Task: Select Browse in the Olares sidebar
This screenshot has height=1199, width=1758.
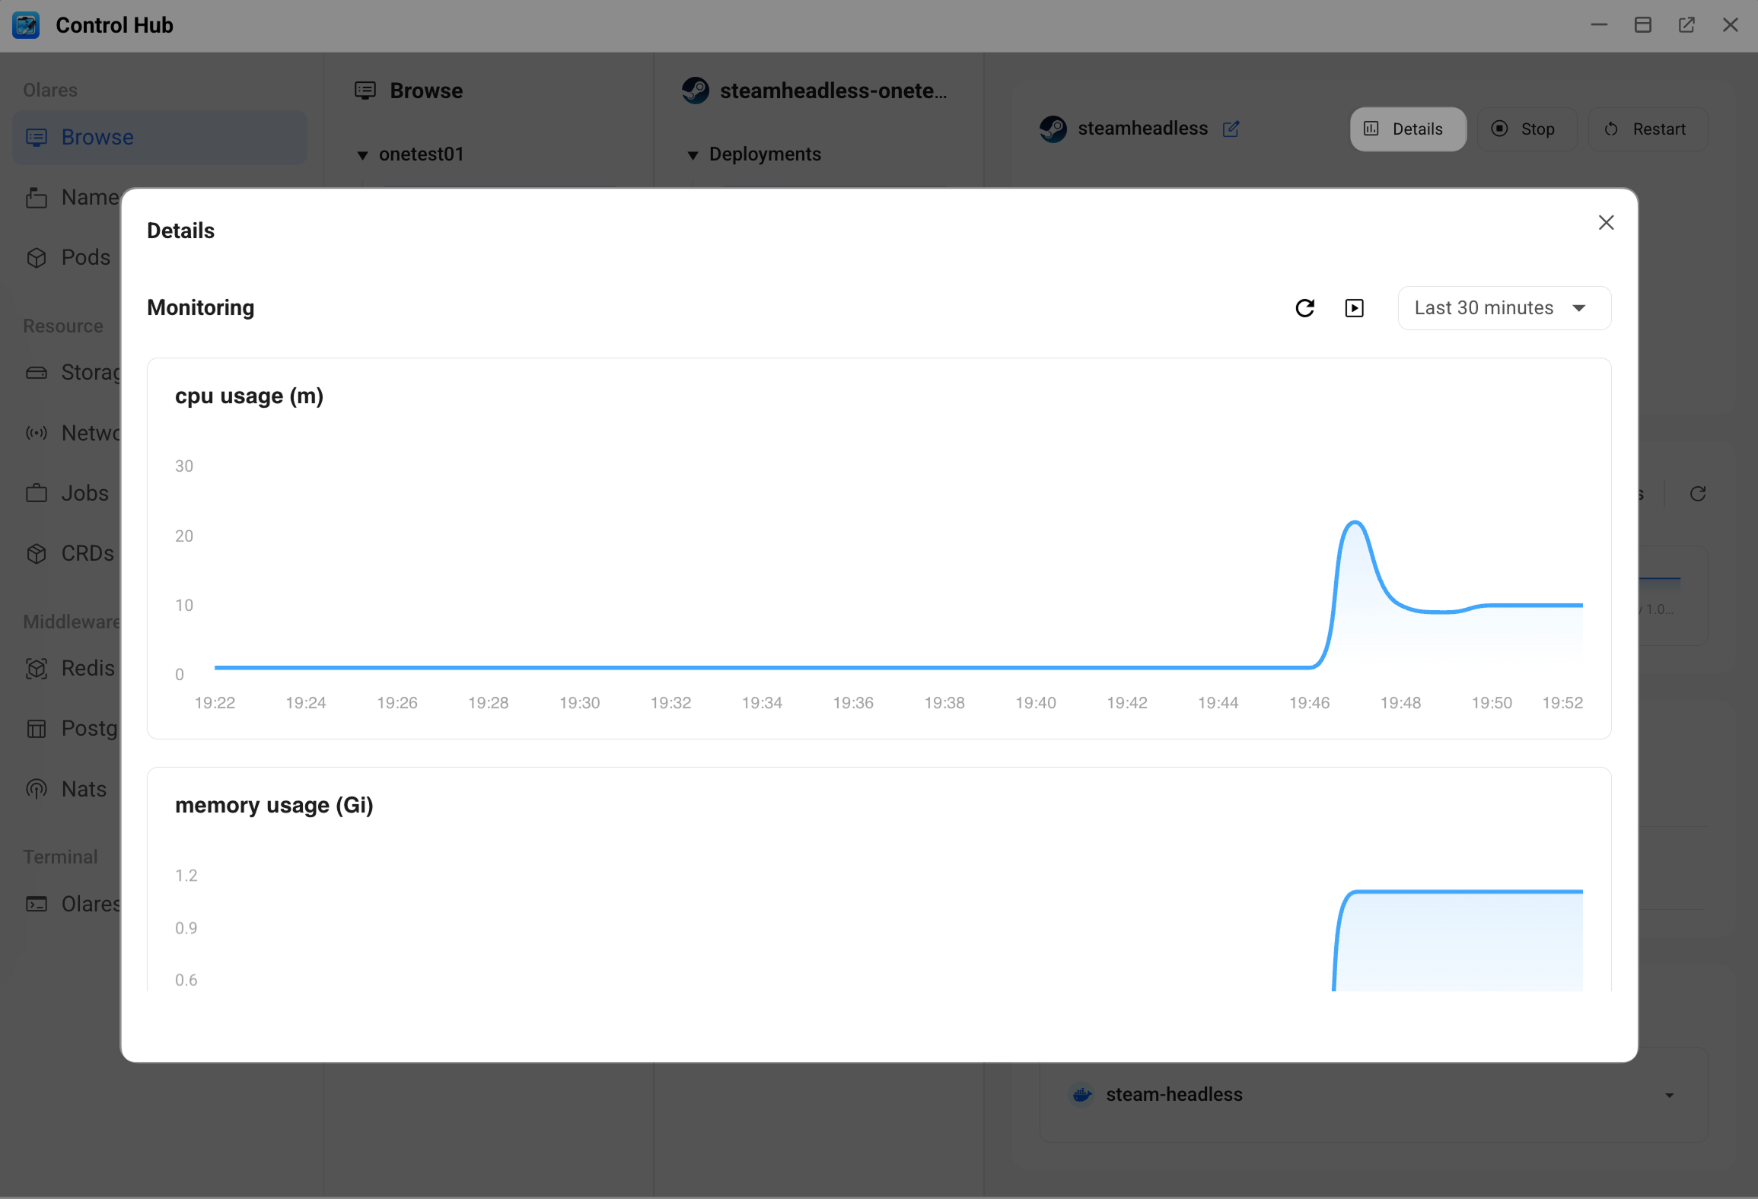Action: coord(97,137)
